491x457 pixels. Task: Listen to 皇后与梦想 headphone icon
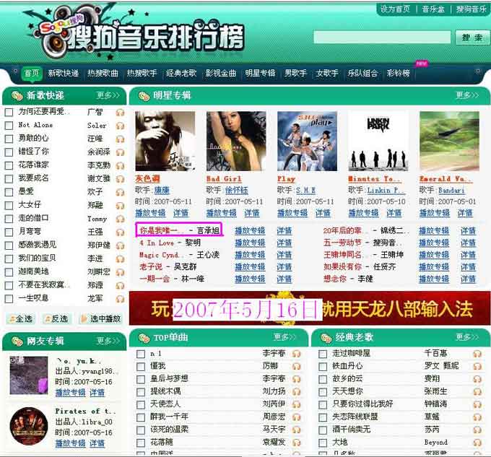pos(296,379)
